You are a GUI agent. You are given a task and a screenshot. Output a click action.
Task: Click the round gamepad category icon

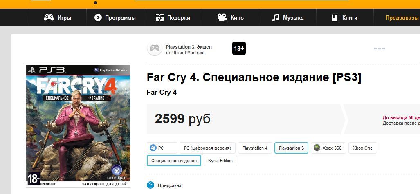(155, 48)
